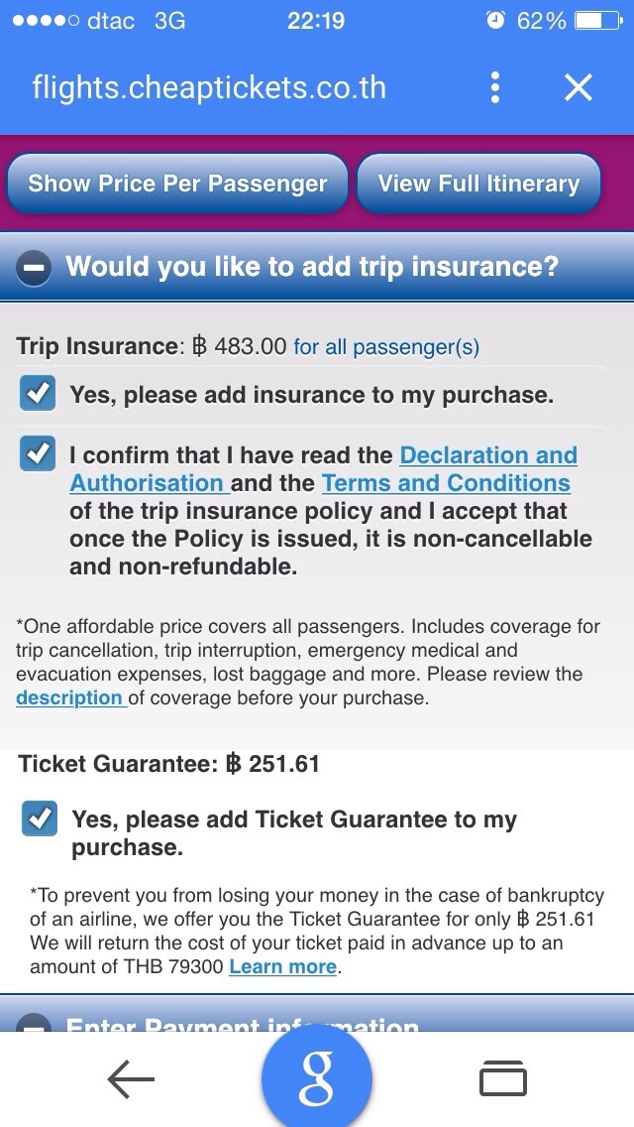The image size is (634, 1127).
Task: Uncheck the Ticket Guarantee checkbox
Action: pyautogui.click(x=40, y=819)
